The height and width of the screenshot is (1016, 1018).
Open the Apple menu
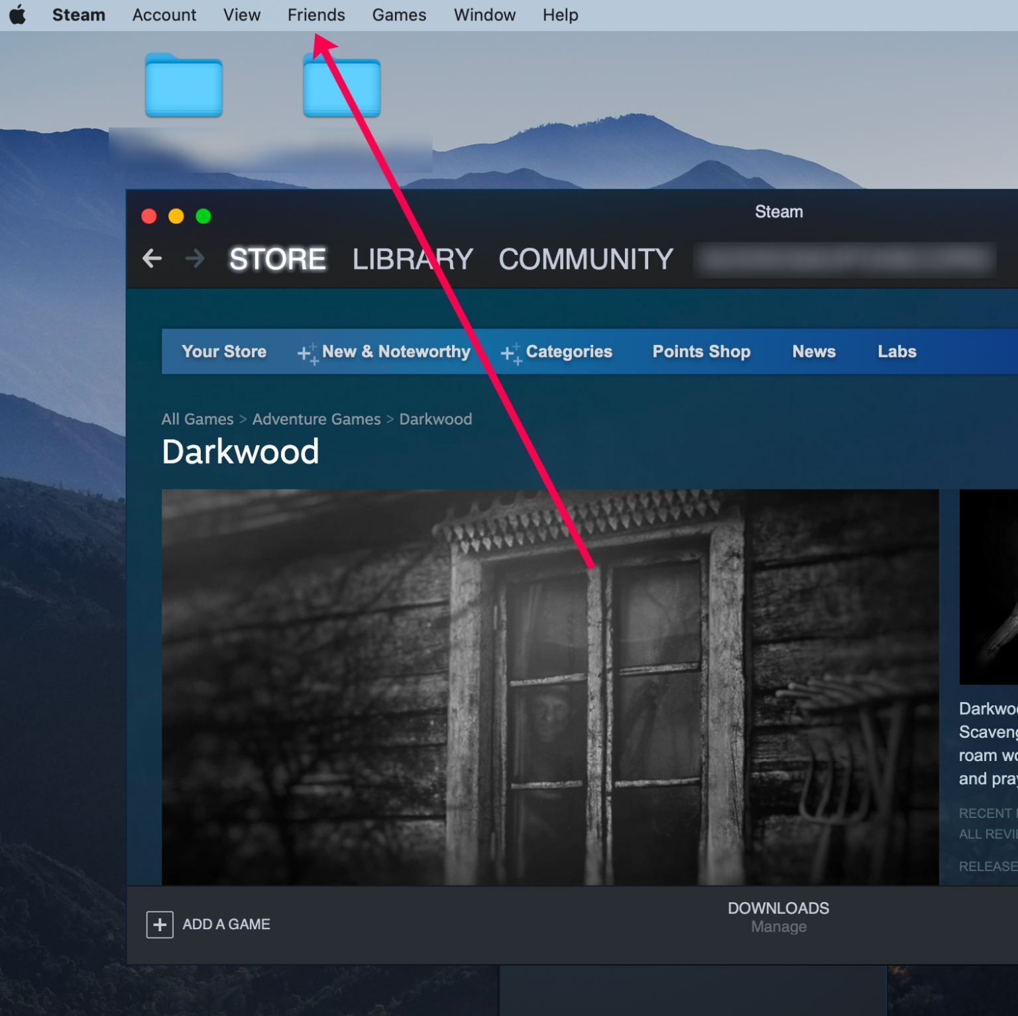pos(18,15)
